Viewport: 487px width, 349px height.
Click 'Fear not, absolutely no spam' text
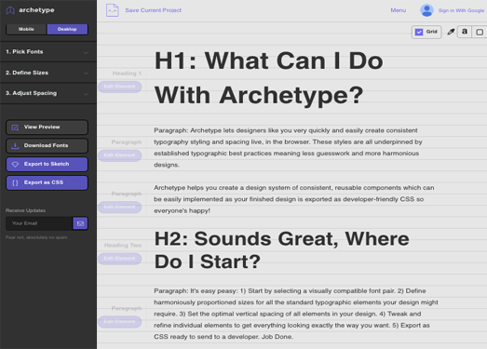[36, 237]
